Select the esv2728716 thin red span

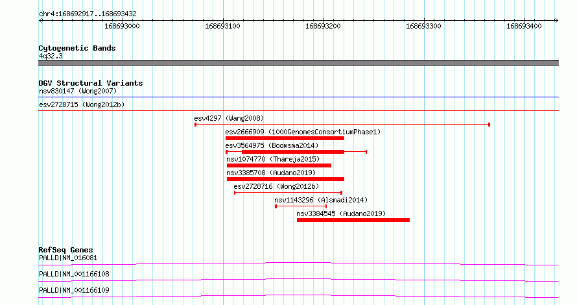pyautogui.click(x=288, y=193)
